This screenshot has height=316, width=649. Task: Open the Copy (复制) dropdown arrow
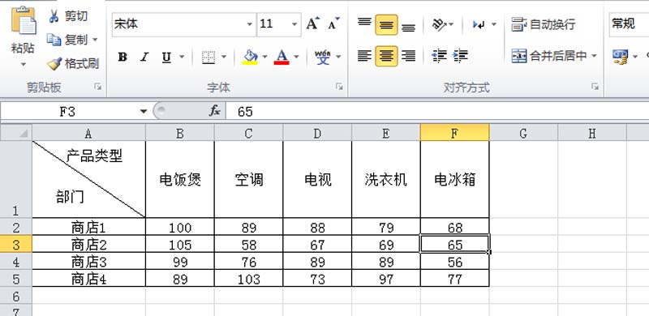[95, 41]
